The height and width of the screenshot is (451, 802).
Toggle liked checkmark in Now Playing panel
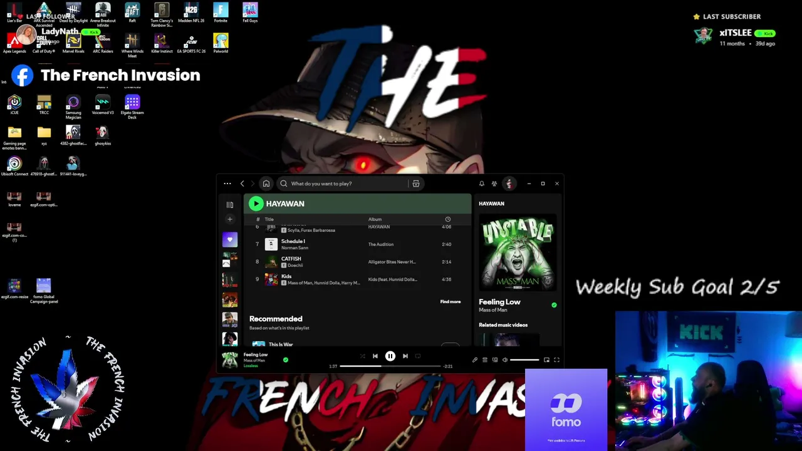[554, 305]
